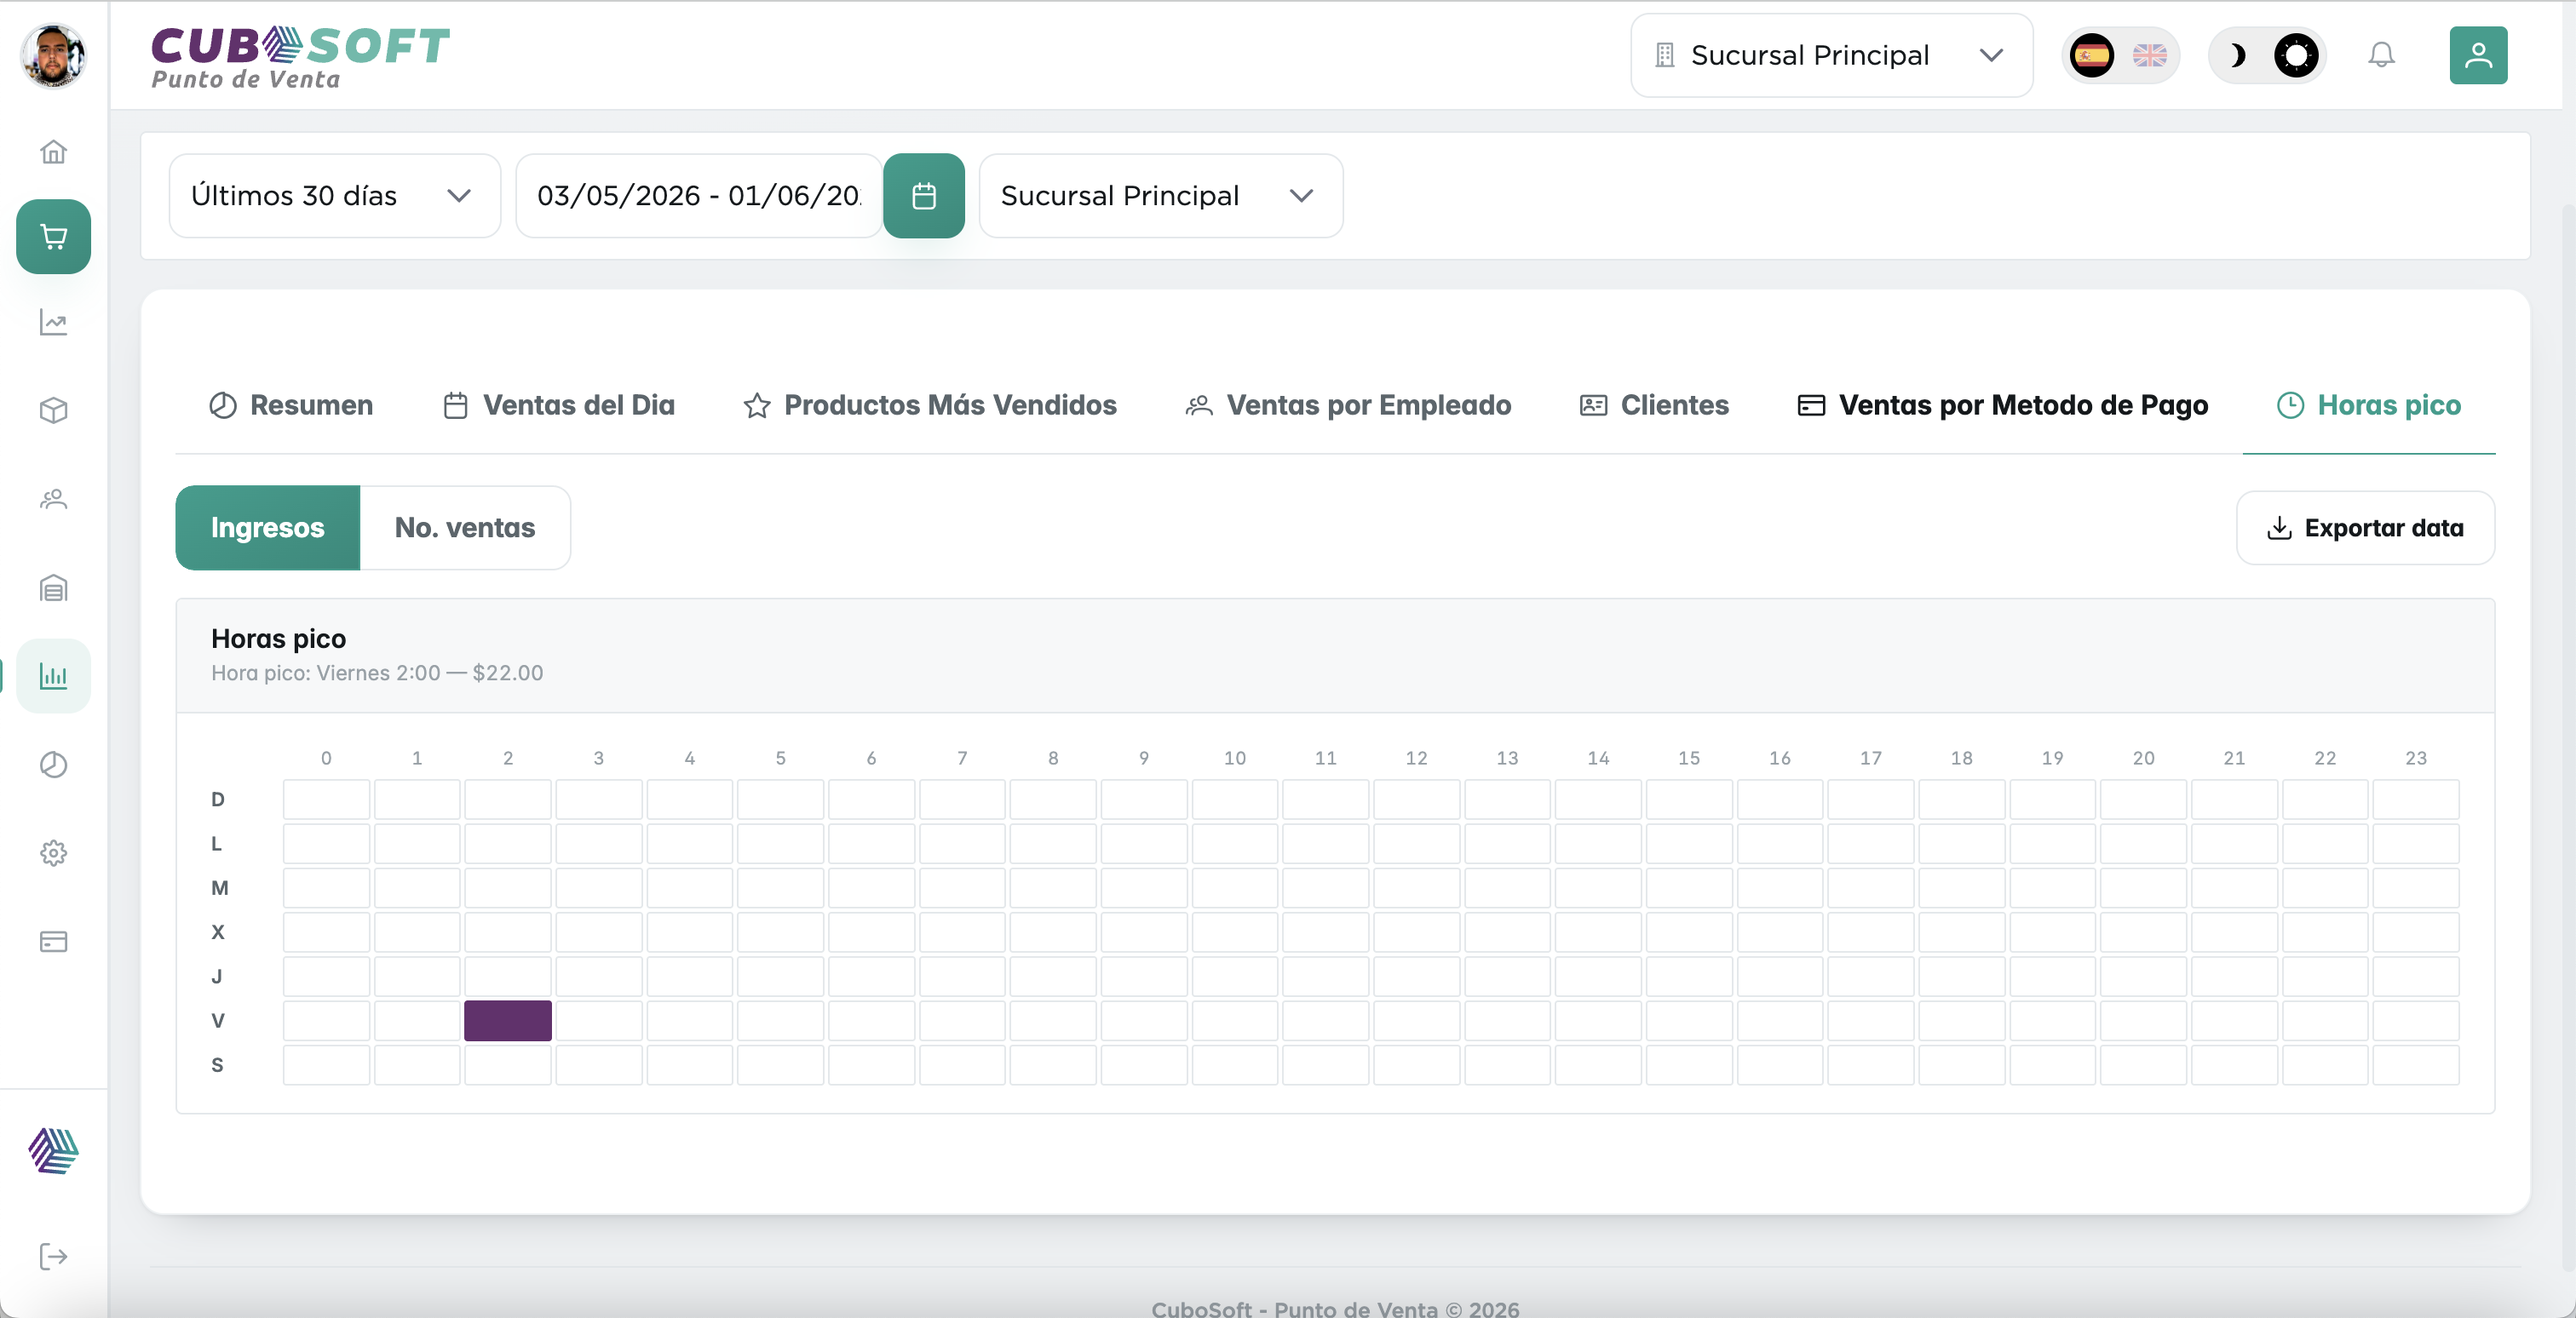Open the green user profile icon
Image resolution: width=2576 pixels, height=1318 pixels.
[x=2478, y=55]
